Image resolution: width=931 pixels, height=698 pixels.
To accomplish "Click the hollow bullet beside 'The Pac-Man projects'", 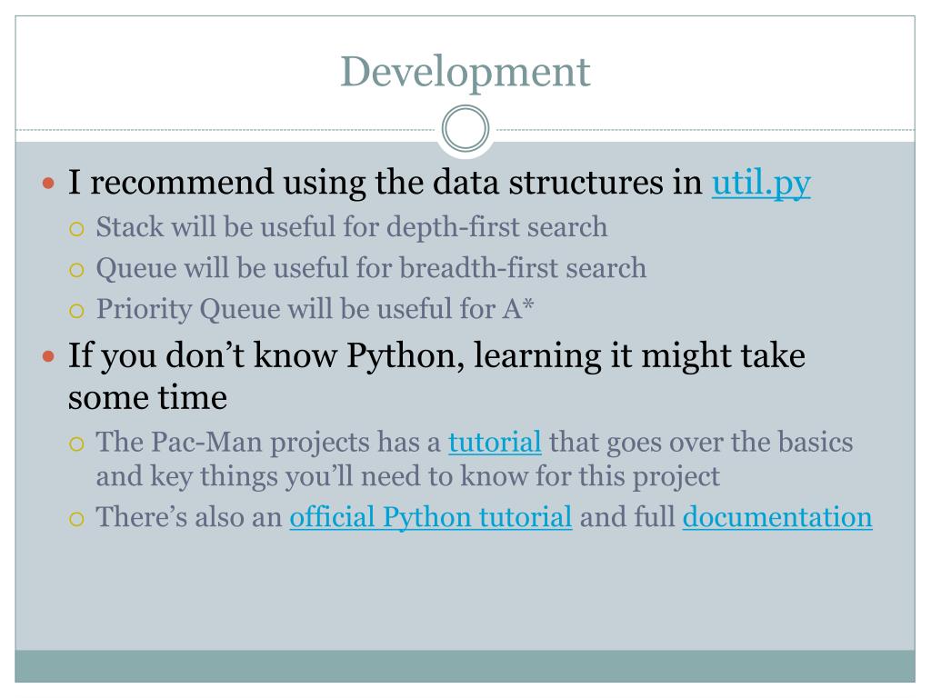I will click(76, 444).
